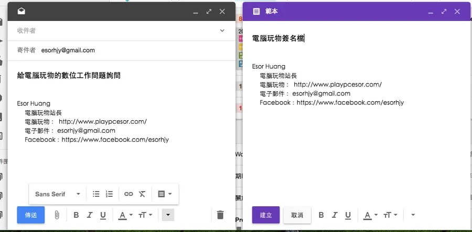Screen dimensions: 472x232
Task: Insert a bulleted list
Action: 96,194
